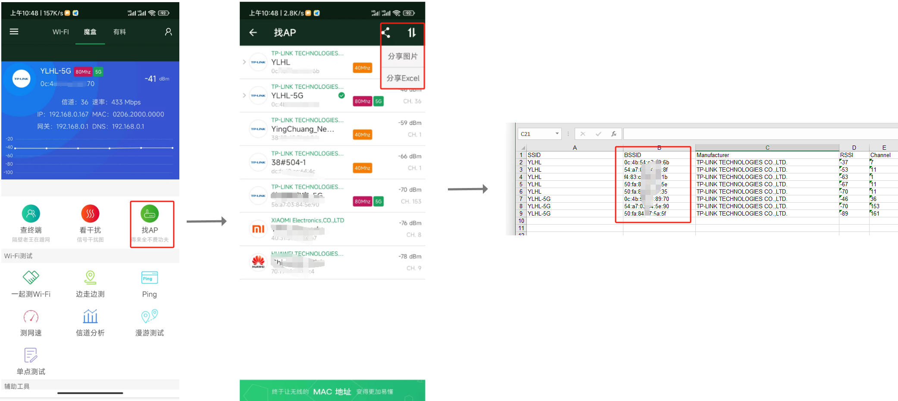This screenshot has height=401, width=898.
Task: Tap the signal strength graph in the connection card
Action: pos(90,155)
